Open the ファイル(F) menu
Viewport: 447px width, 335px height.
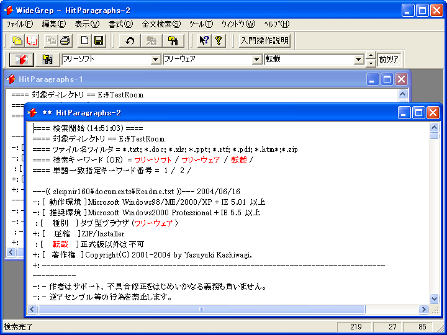click(20, 24)
